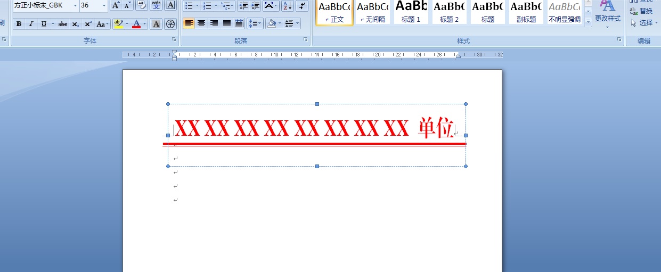The width and height of the screenshot is (661, 272).
Task: Open highlight color dropdown arrow
Action: (127, 24)
